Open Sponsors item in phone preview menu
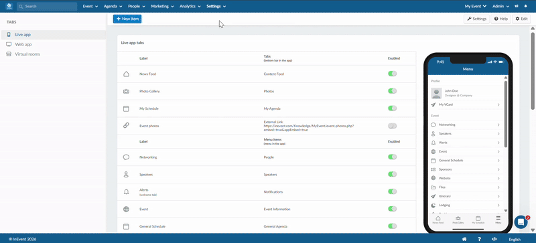 465,169
